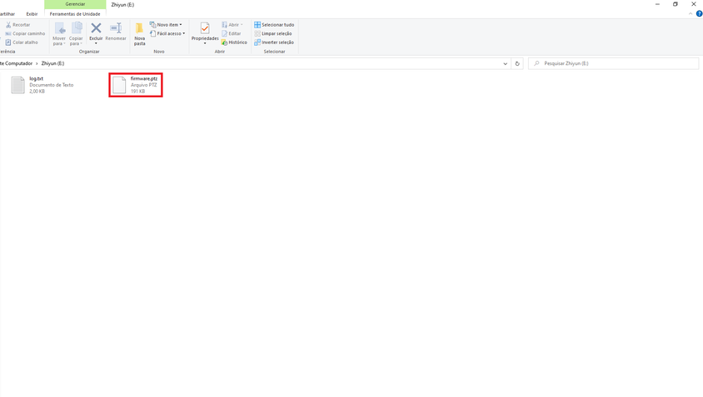Refresh the folder view
Screen dimensions: 703x397
tap(517, 63)
